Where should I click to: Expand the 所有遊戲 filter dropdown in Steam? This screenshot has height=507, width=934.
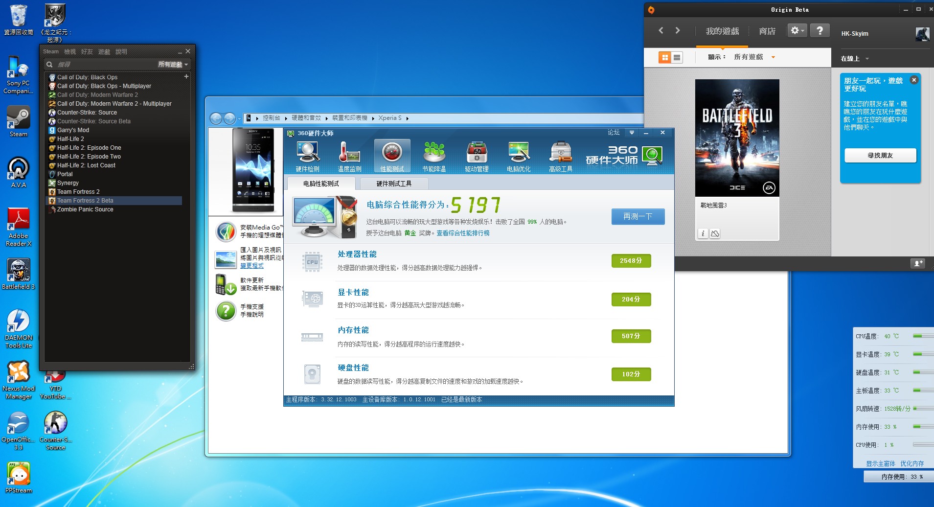[173, 65]
